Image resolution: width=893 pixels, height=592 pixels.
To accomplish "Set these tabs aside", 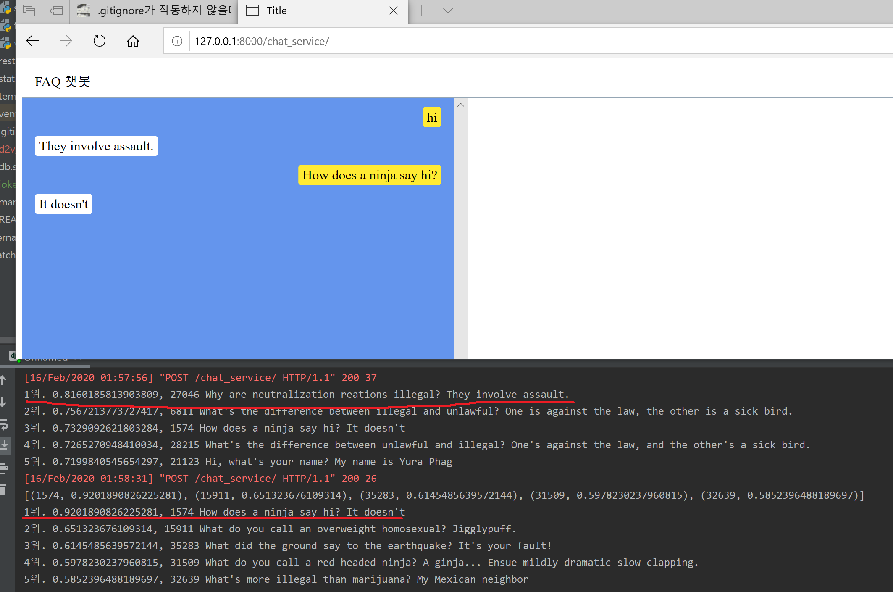I will [x=56, y=11].
